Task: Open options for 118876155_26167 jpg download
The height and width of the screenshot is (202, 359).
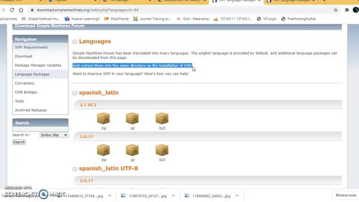Action: (x=173, y=196)
